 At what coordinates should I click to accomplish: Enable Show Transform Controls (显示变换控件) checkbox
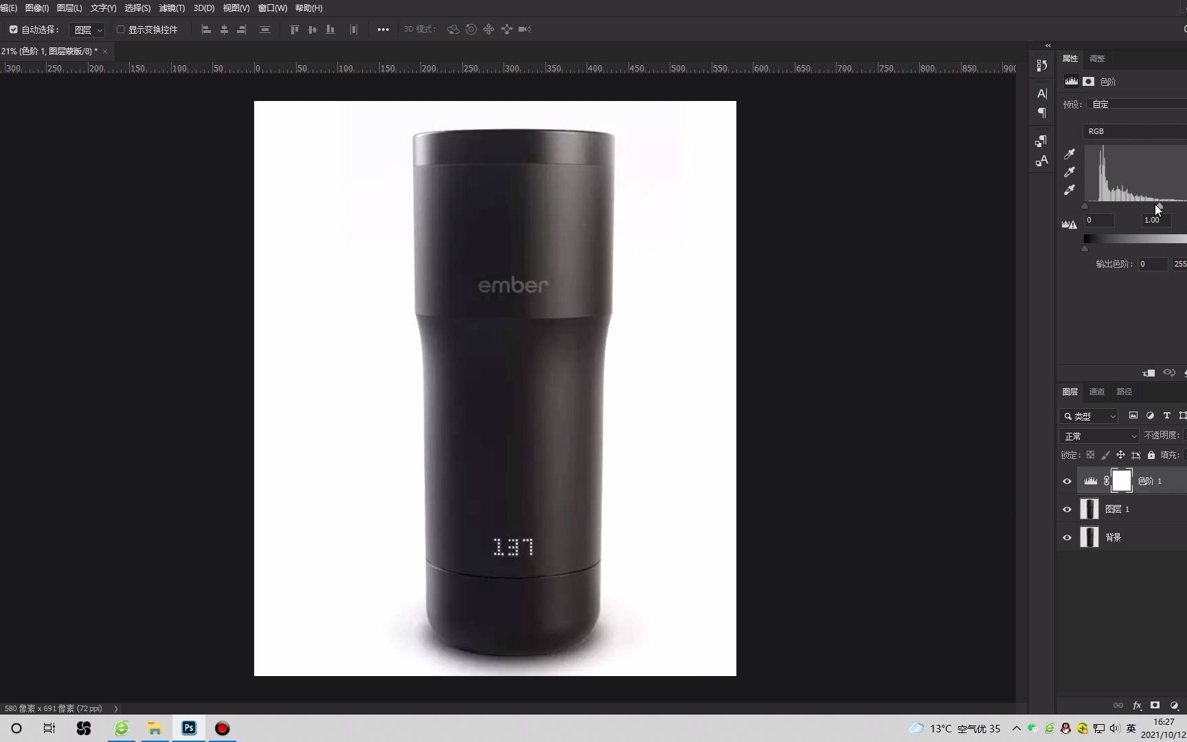click(x=120, y=30)
